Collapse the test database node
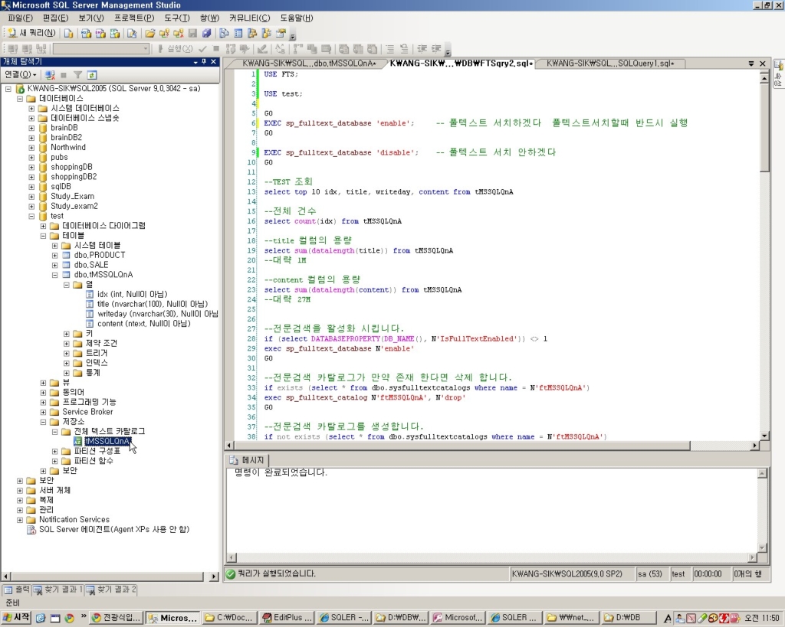This screenshot has width=785, height=627. click(x=31, y=216)
